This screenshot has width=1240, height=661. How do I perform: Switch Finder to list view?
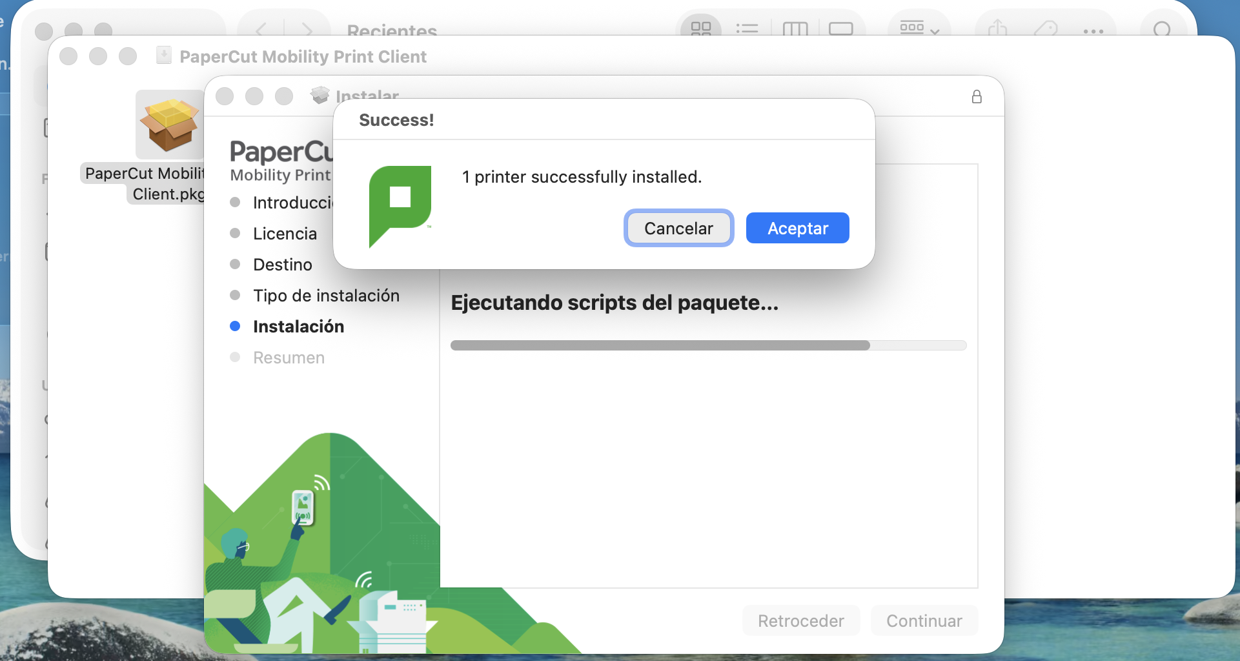747,28
